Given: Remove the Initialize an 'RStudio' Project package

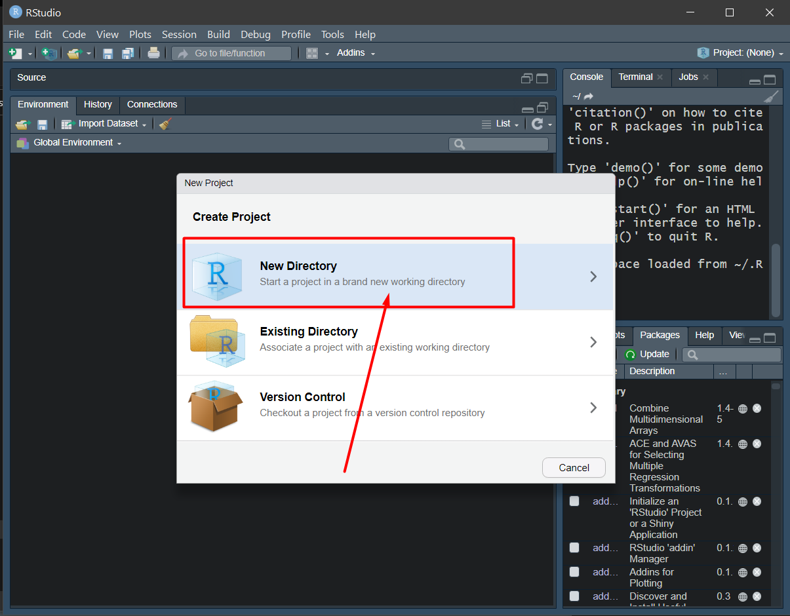Looking at the screenshot, I should point(757,501).
